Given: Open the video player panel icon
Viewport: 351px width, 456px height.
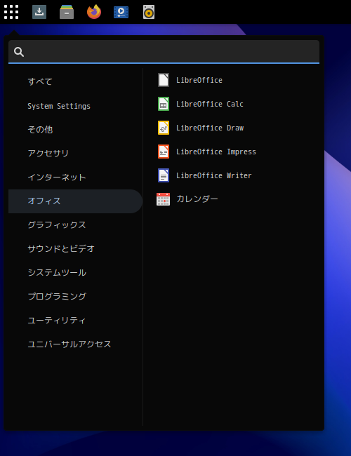Looking at the screenshot, I should coord(121,12).
